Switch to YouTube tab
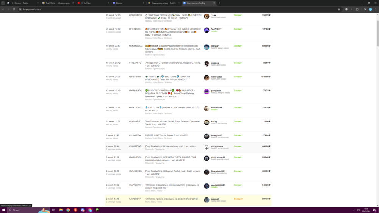379x213 pixels. [93, 3]
